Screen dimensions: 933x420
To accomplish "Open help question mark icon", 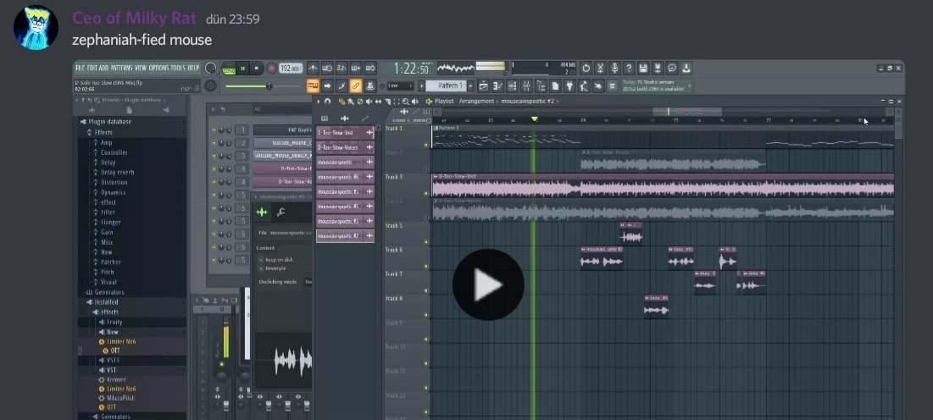I will click(x=628, y=69).
